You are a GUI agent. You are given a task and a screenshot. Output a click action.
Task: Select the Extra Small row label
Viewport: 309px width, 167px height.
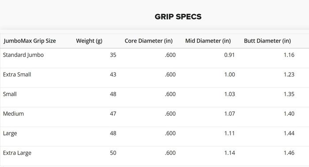(17, 75)
